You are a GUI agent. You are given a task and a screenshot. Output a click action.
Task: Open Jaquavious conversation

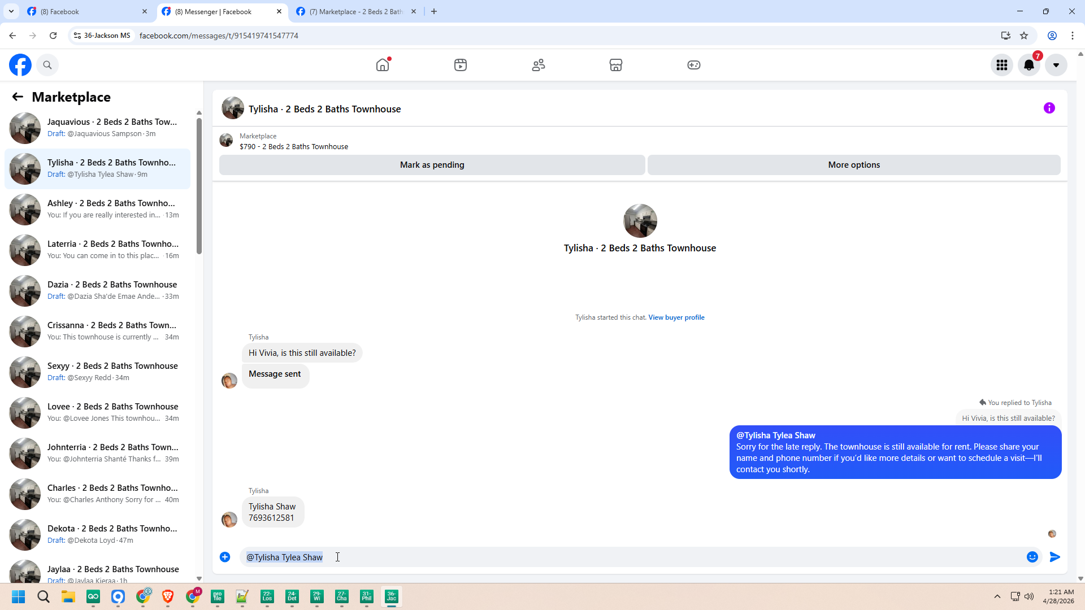point(97,128)
